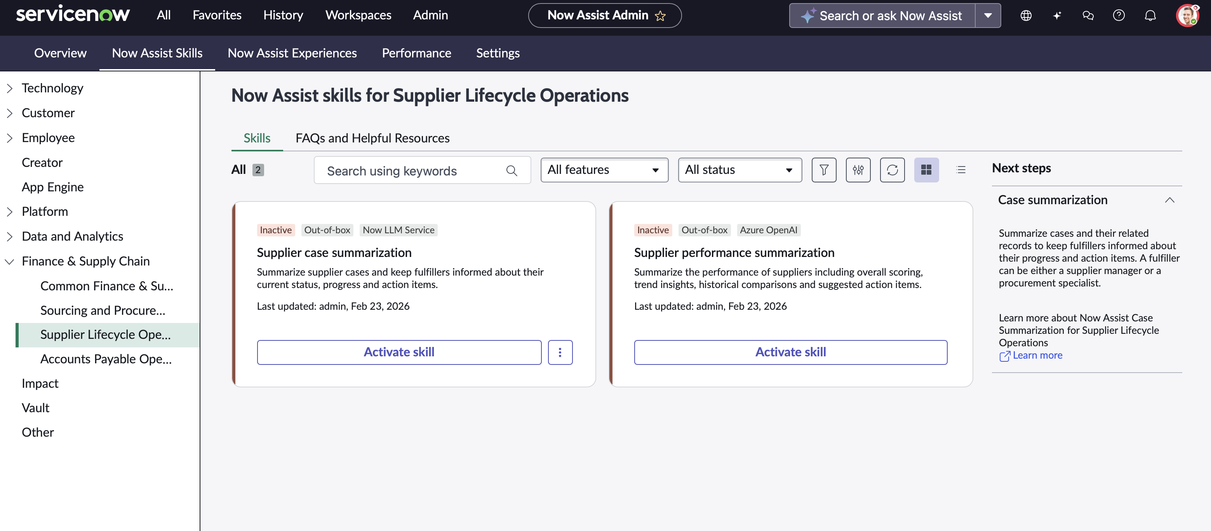Expand the Technology category

tap(9, 88)
